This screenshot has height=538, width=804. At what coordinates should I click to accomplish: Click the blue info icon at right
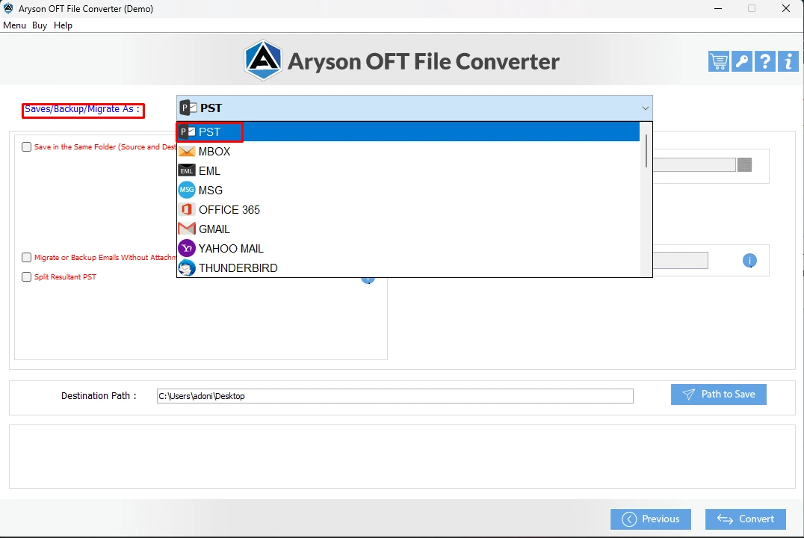tap(749, 261)
